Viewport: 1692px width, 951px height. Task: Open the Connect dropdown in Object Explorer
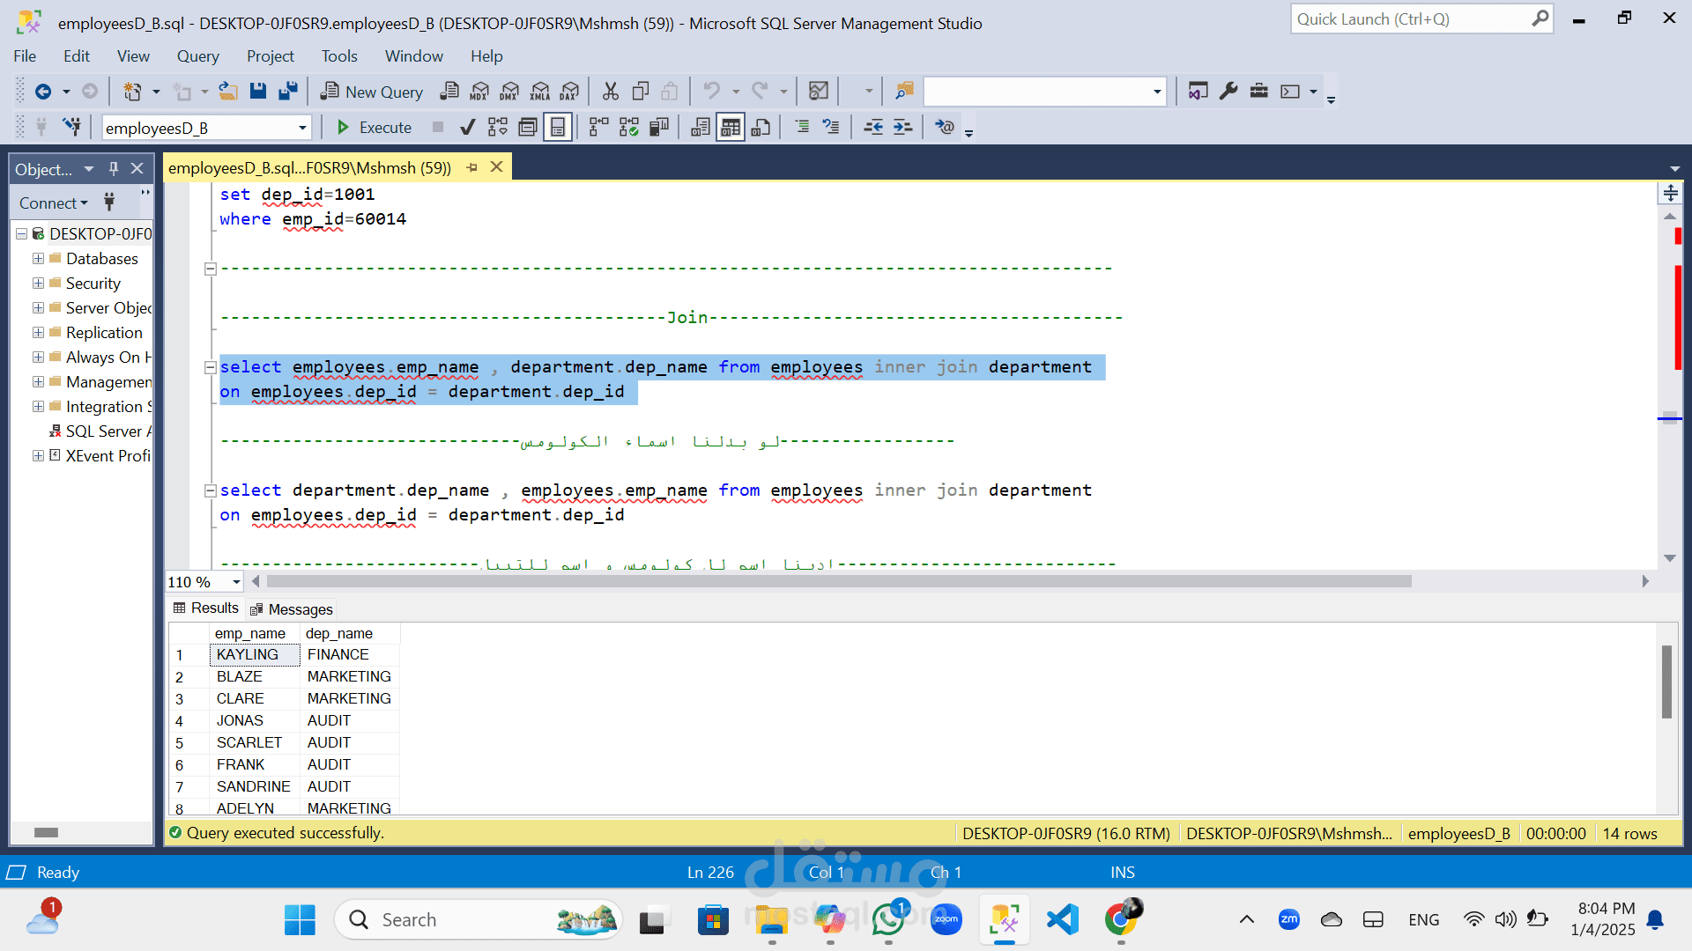click(x=54, y=203)
